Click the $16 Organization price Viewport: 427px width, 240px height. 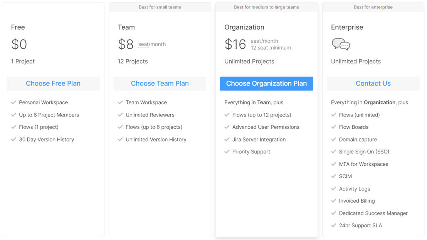point(235,44)
